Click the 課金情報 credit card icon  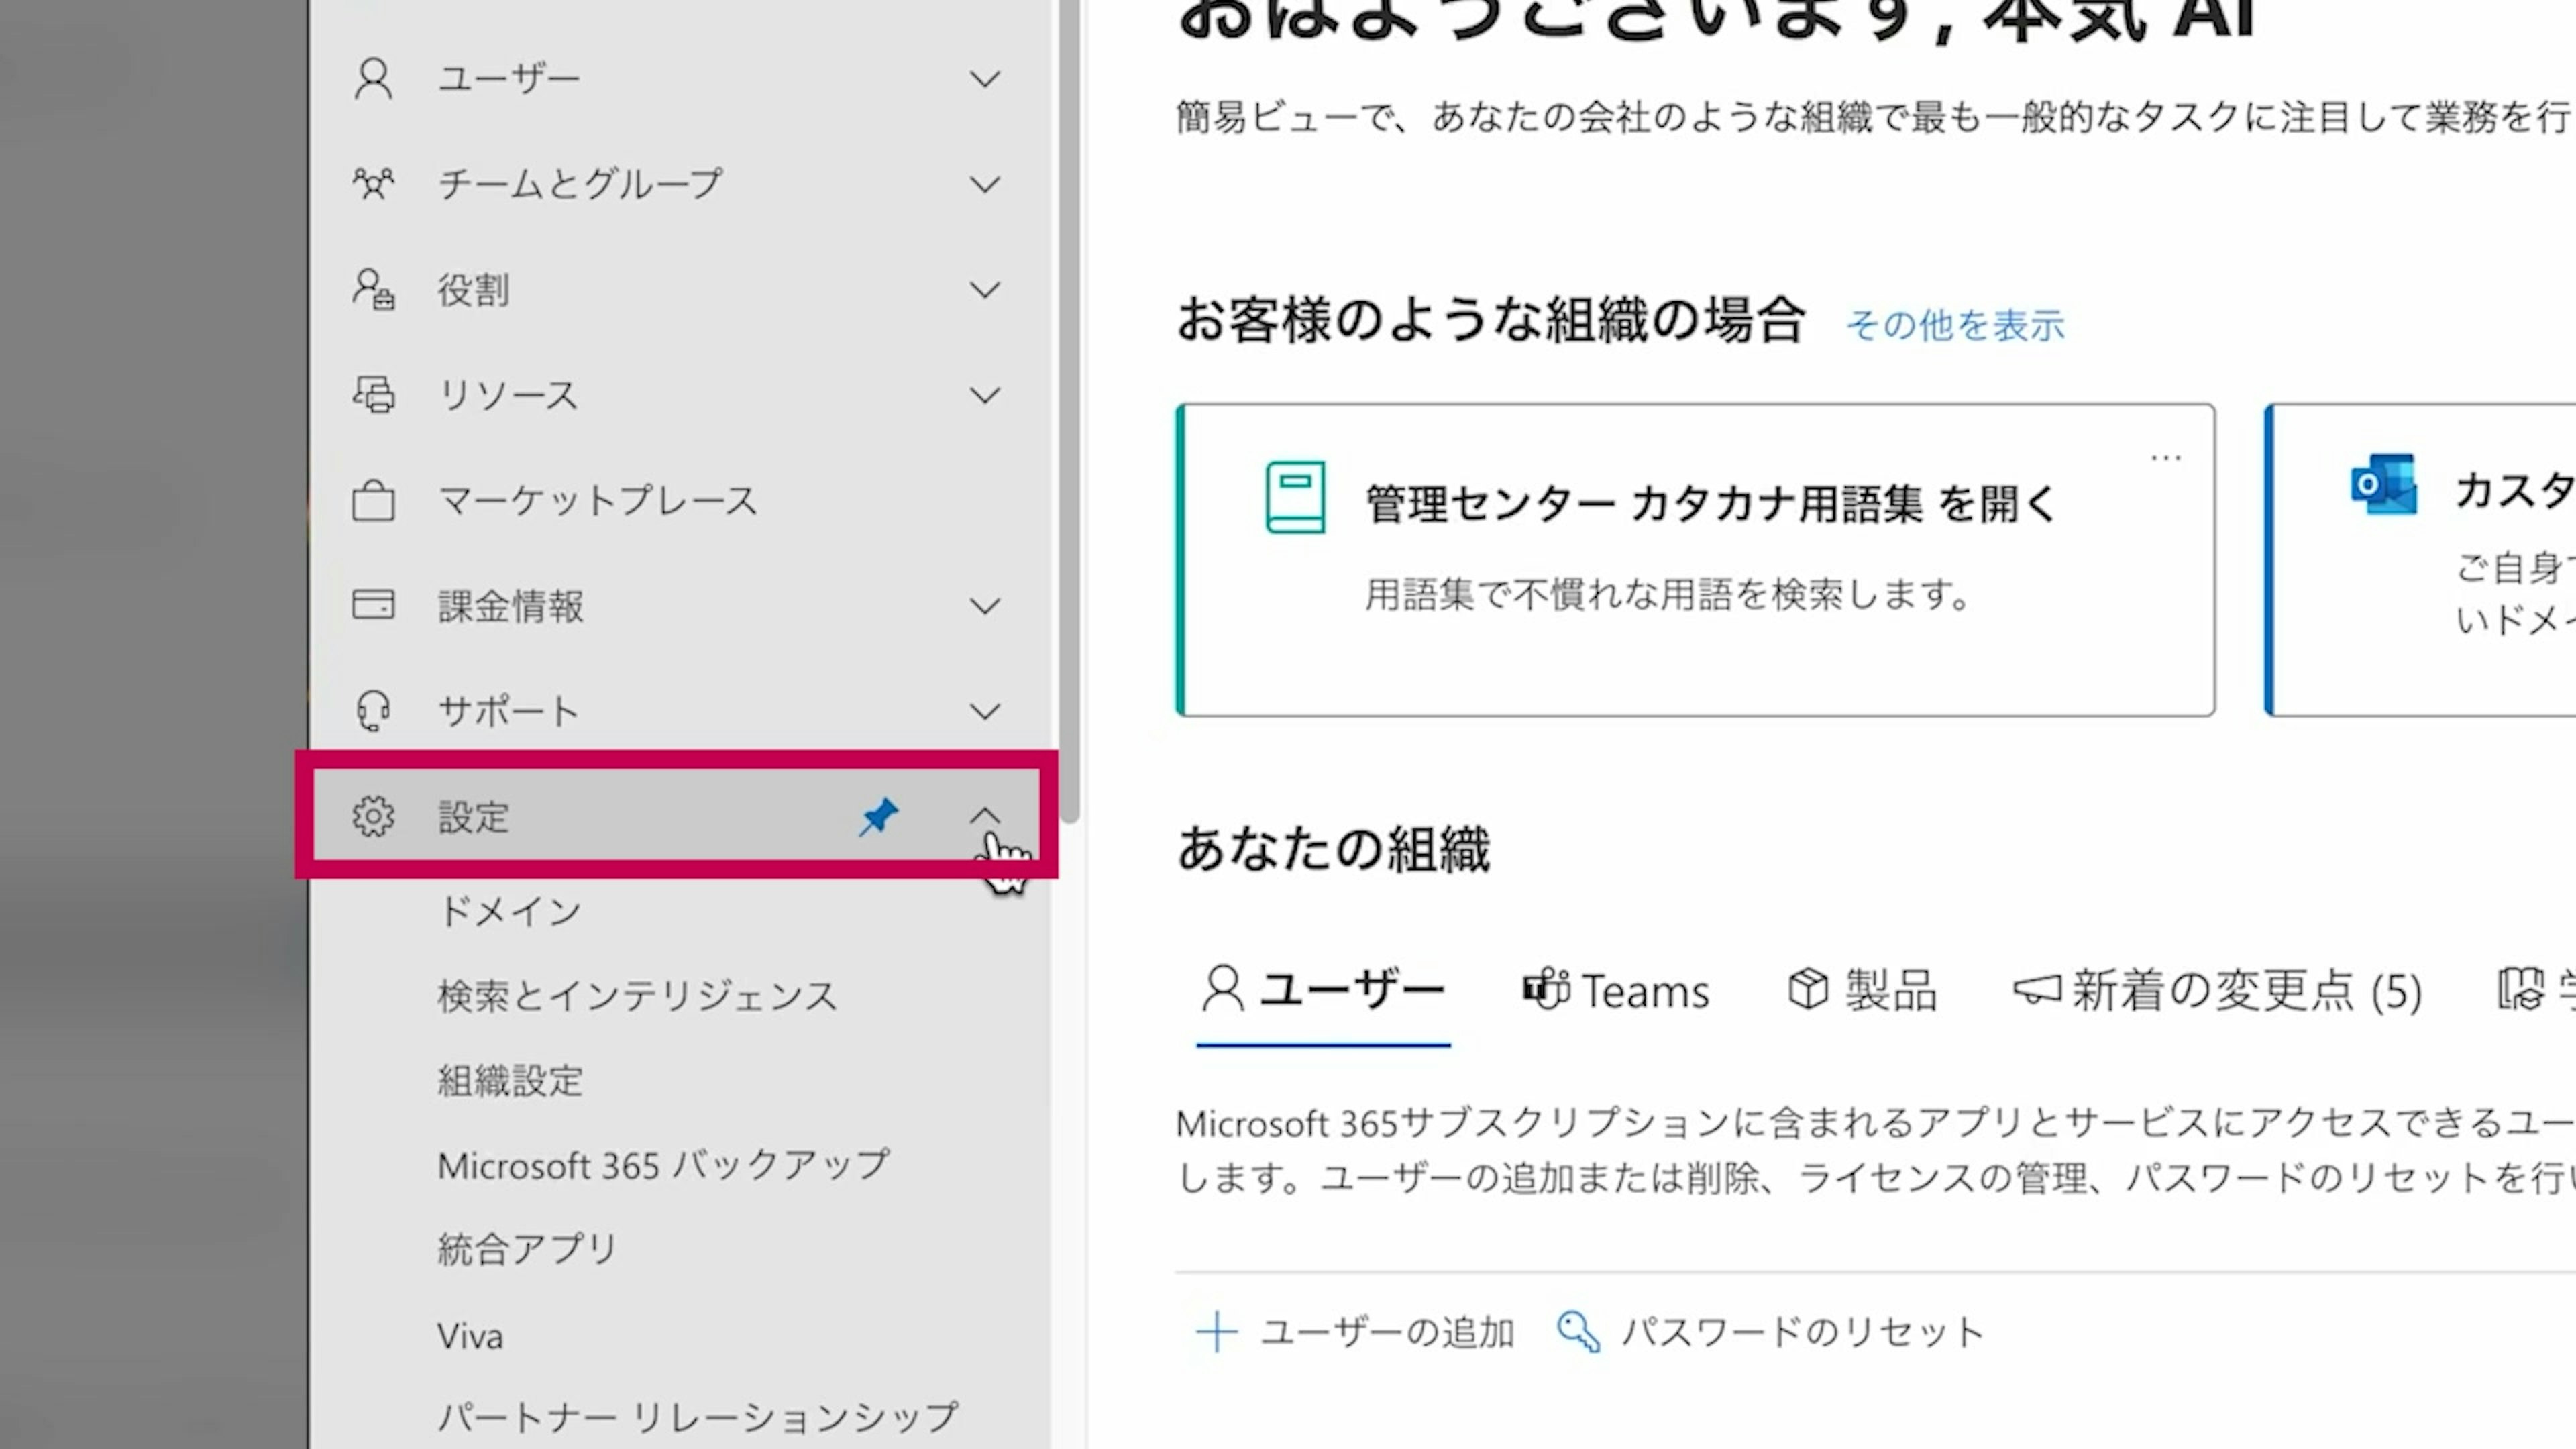click(373, 605)
